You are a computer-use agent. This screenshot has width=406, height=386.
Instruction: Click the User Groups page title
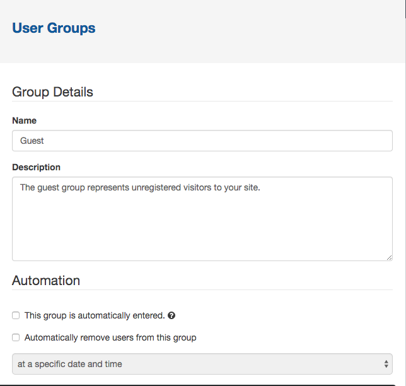pos(54,28)
